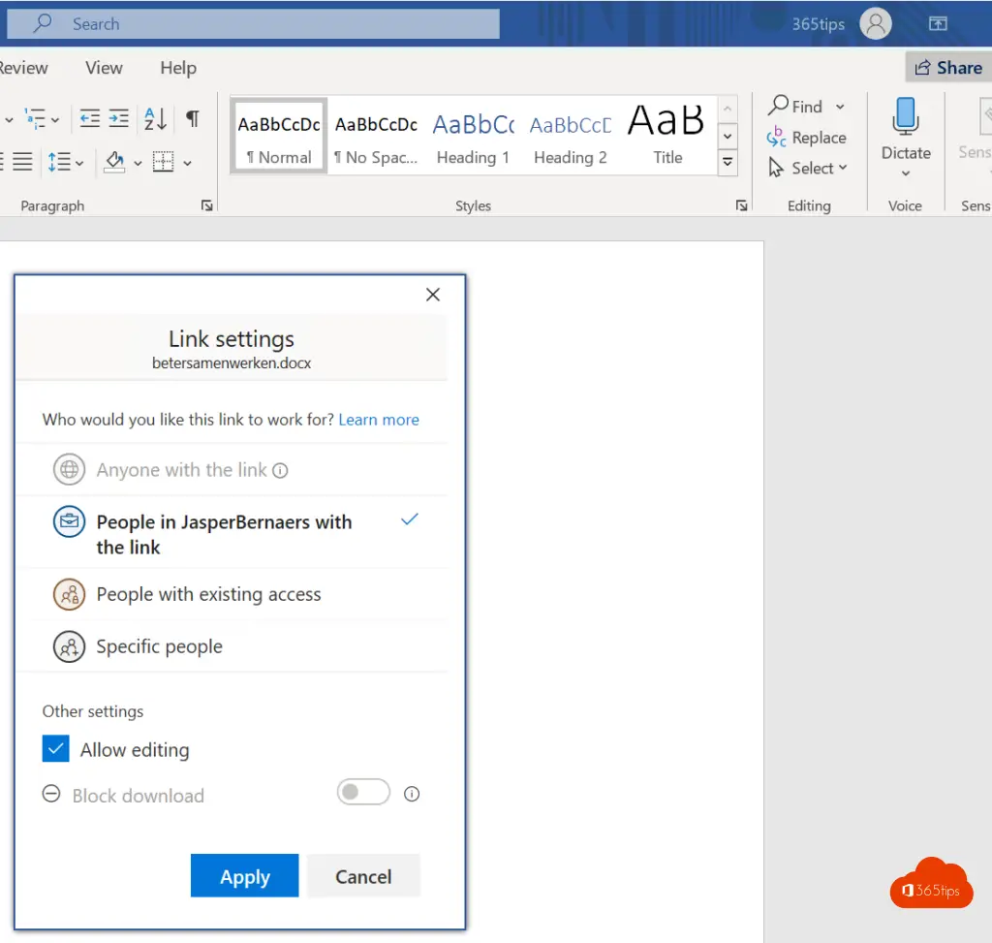Increase the paragraph indent
This screenshot has width=992, height=943.
pos(118,118)
